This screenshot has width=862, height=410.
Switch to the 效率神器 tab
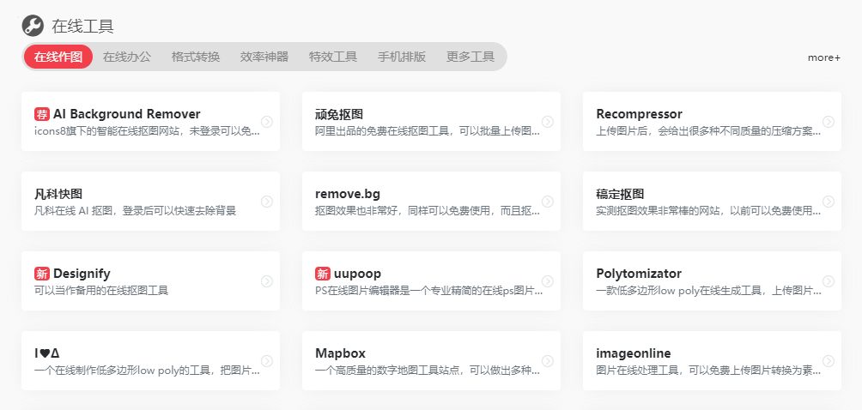coord(264,57)
